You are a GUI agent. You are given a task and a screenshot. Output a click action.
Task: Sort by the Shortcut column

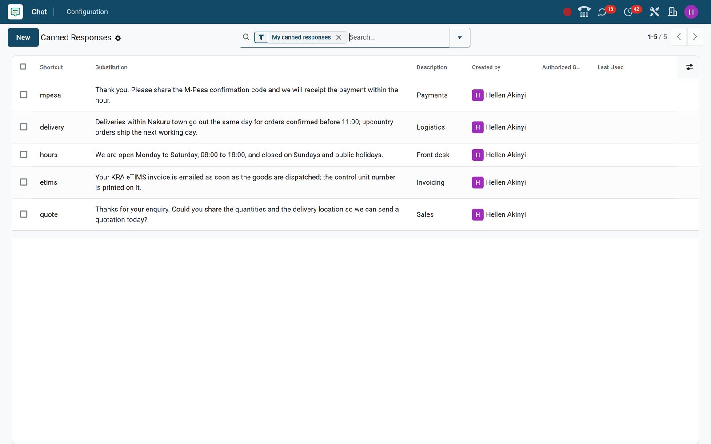tap(51, 67)
